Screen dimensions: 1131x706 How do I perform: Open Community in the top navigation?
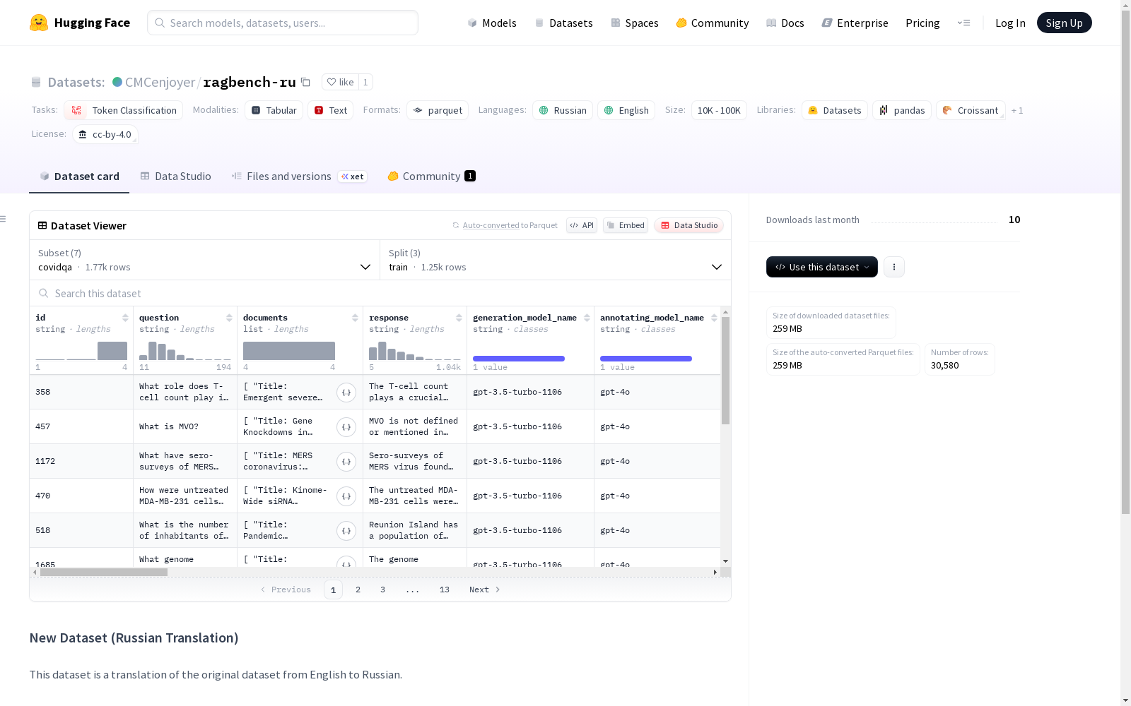click(x=713, y=23)
